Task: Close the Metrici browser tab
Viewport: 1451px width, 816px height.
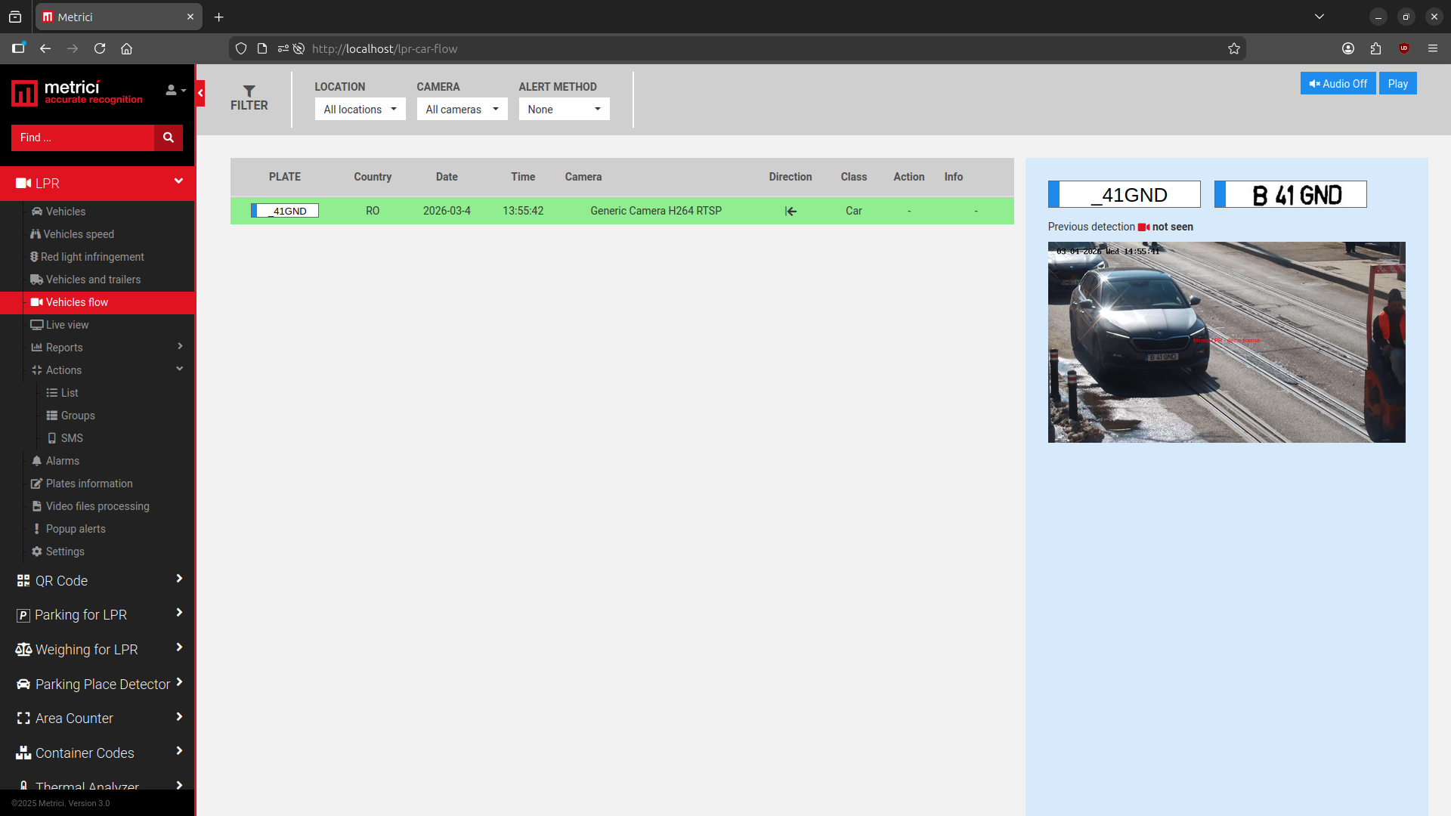Action: point(190,17)
